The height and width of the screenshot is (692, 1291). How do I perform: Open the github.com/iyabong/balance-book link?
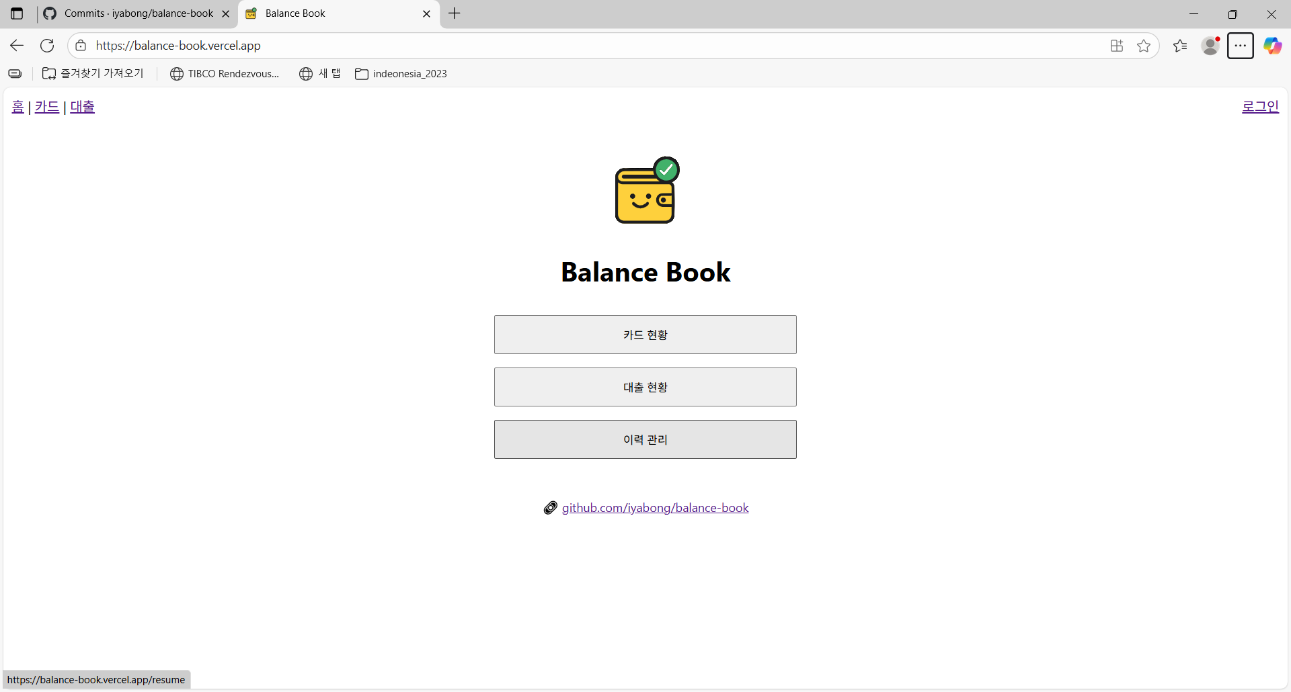click(x=655, y=508)
